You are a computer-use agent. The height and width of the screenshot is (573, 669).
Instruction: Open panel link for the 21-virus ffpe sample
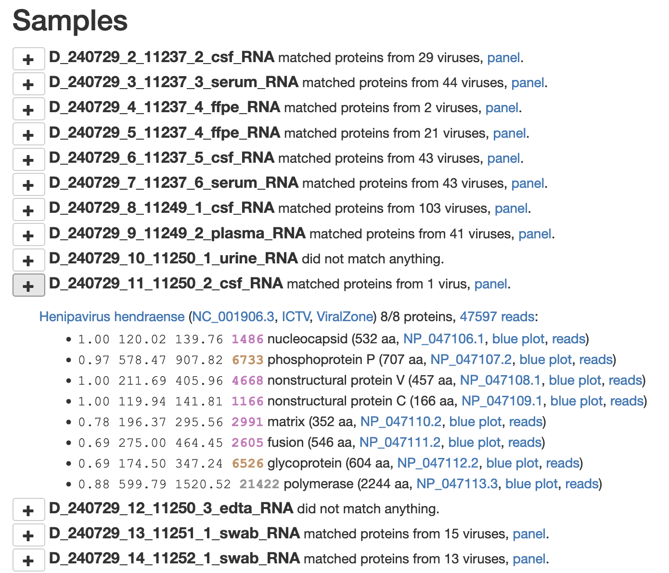(509, 133)
